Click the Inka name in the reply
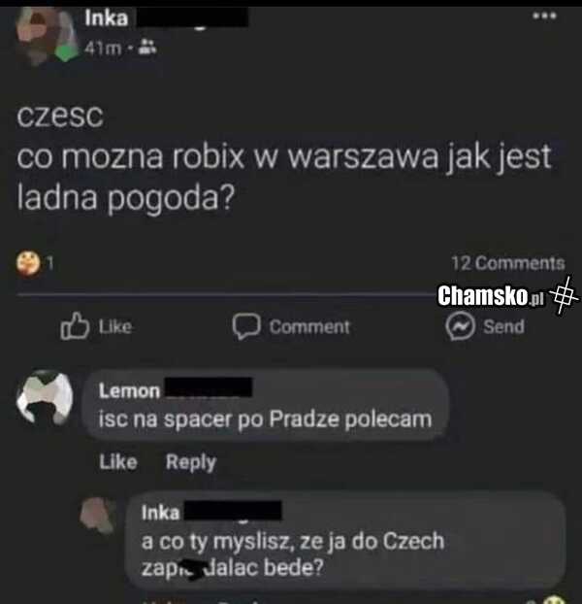This screenshot has width=582, height=604. click(x=160, y=513)
